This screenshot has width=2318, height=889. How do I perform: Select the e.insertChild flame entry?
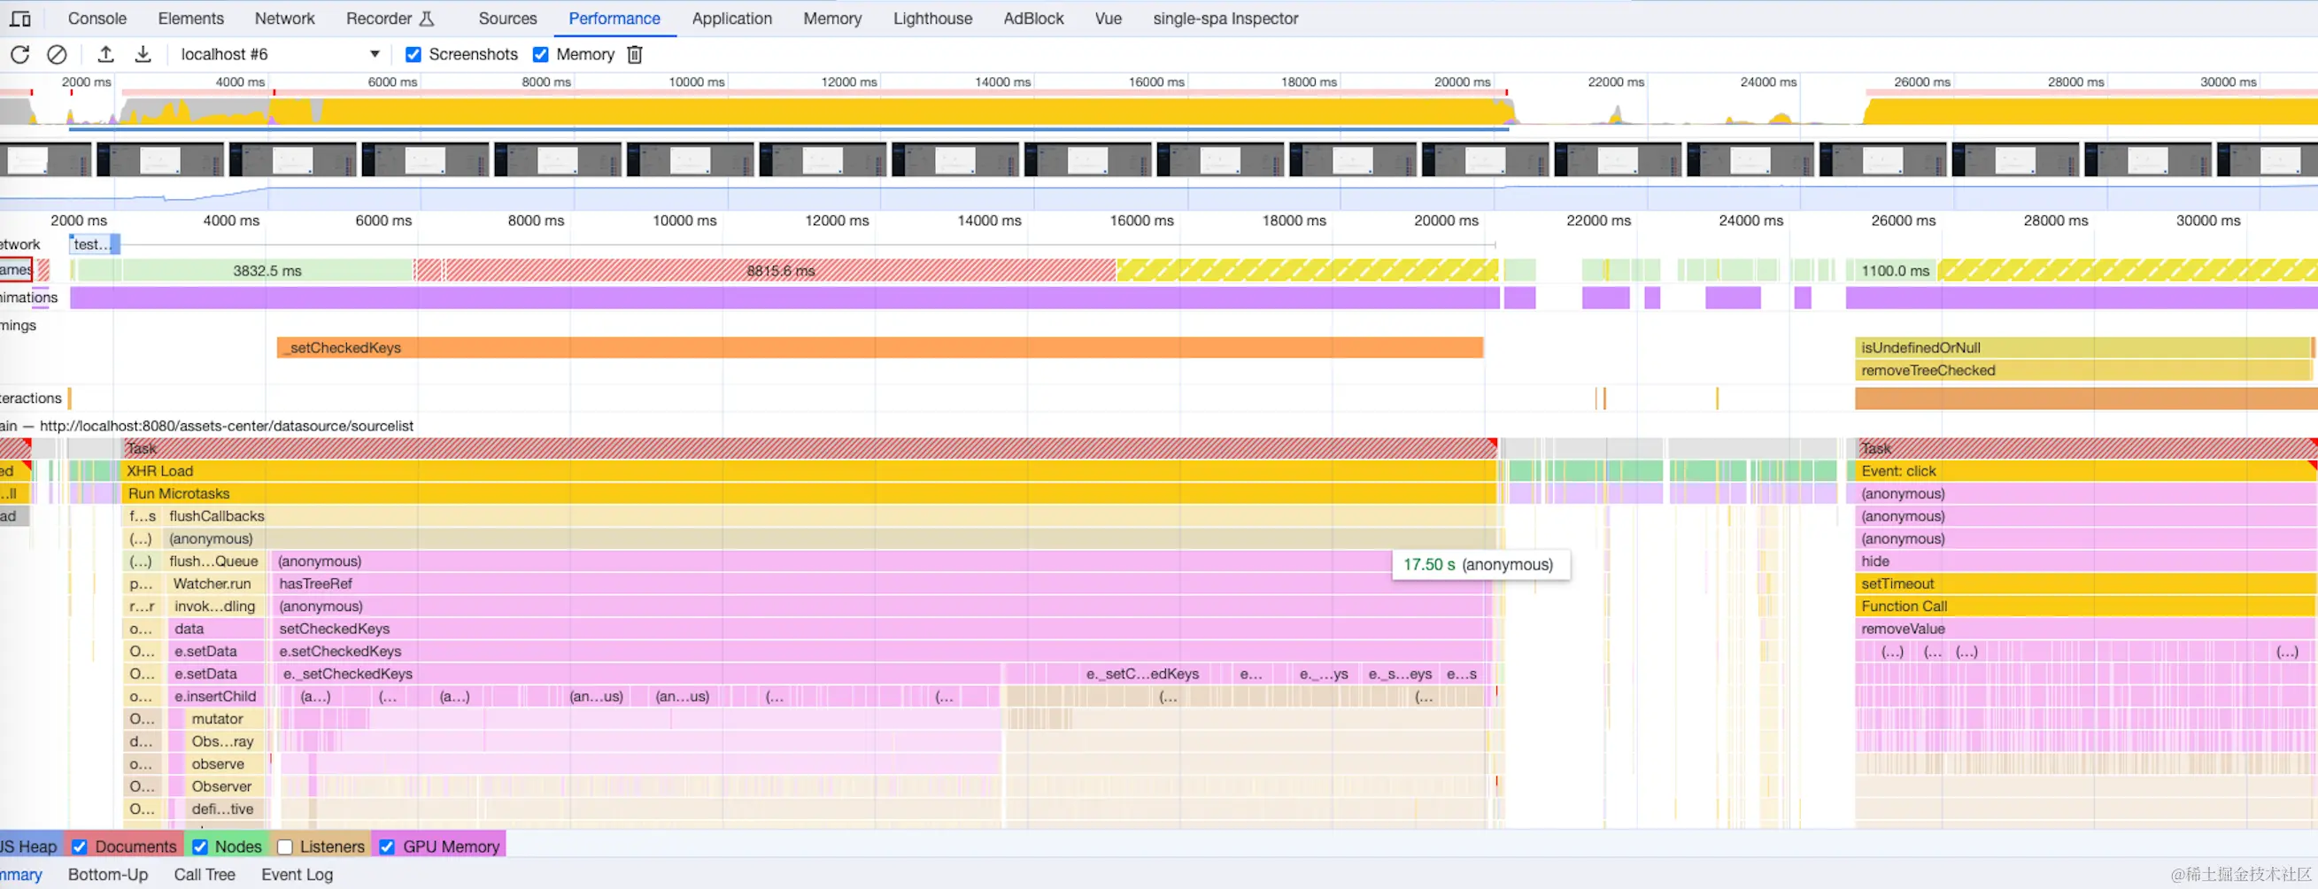pos(214,696)
